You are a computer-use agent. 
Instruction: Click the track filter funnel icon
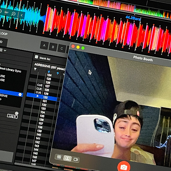point(35,69)
